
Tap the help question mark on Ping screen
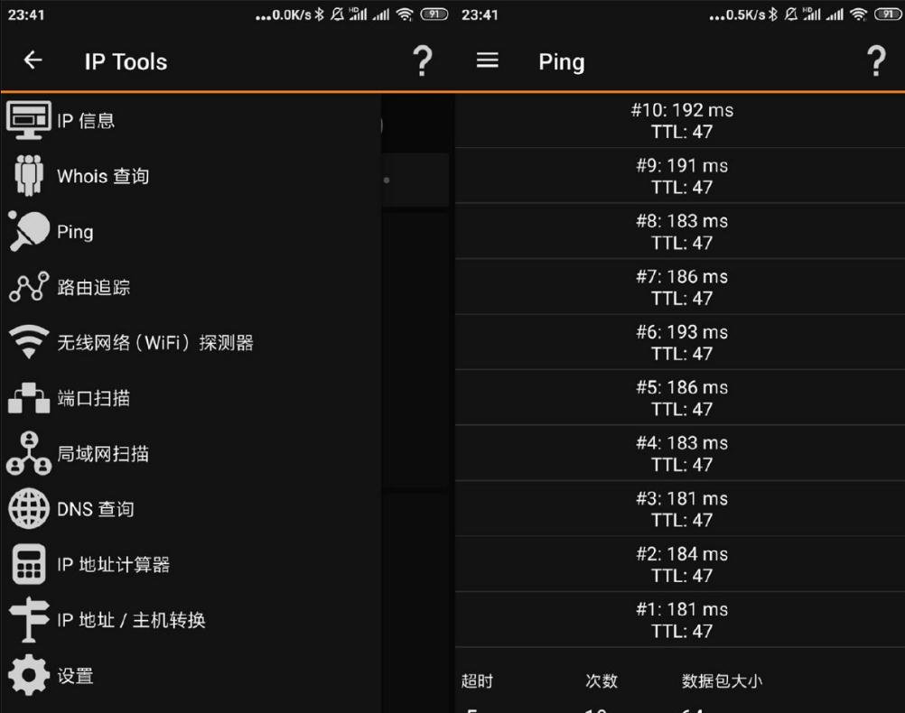click(876, 60)
